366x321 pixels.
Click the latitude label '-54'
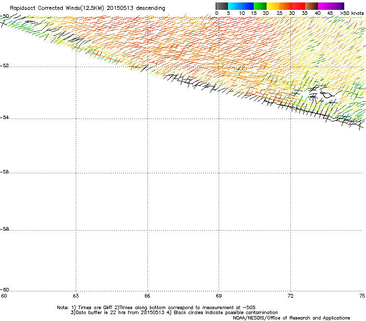coord(4,118)
